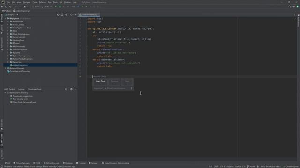Open Problems tool window

pos(67,163)
